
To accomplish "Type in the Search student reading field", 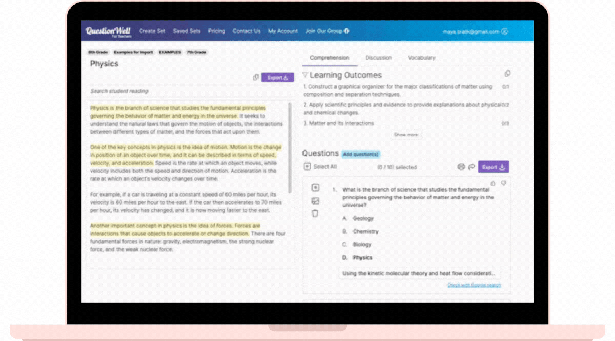I will [x=190, y=91].
